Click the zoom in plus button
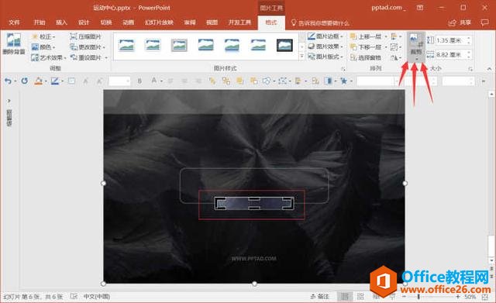 (458, 296)
